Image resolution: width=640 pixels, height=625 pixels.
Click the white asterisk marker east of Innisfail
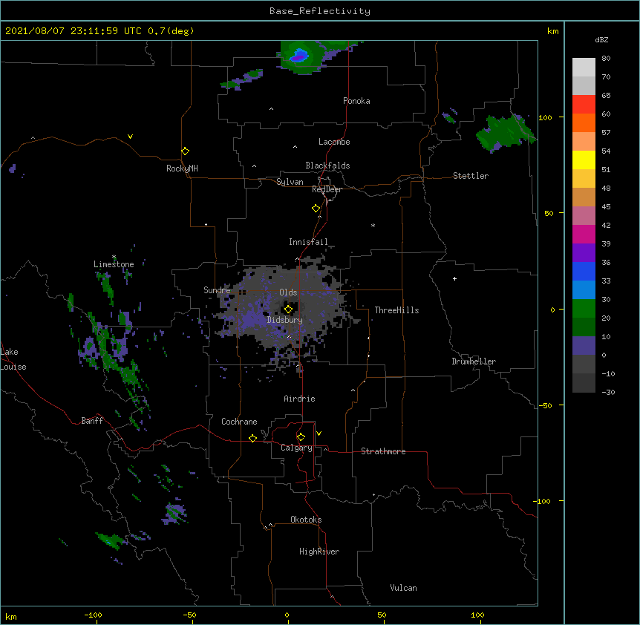click(373, 225)
